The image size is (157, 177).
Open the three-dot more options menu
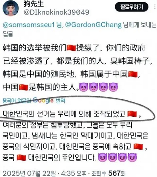point(155,7)
